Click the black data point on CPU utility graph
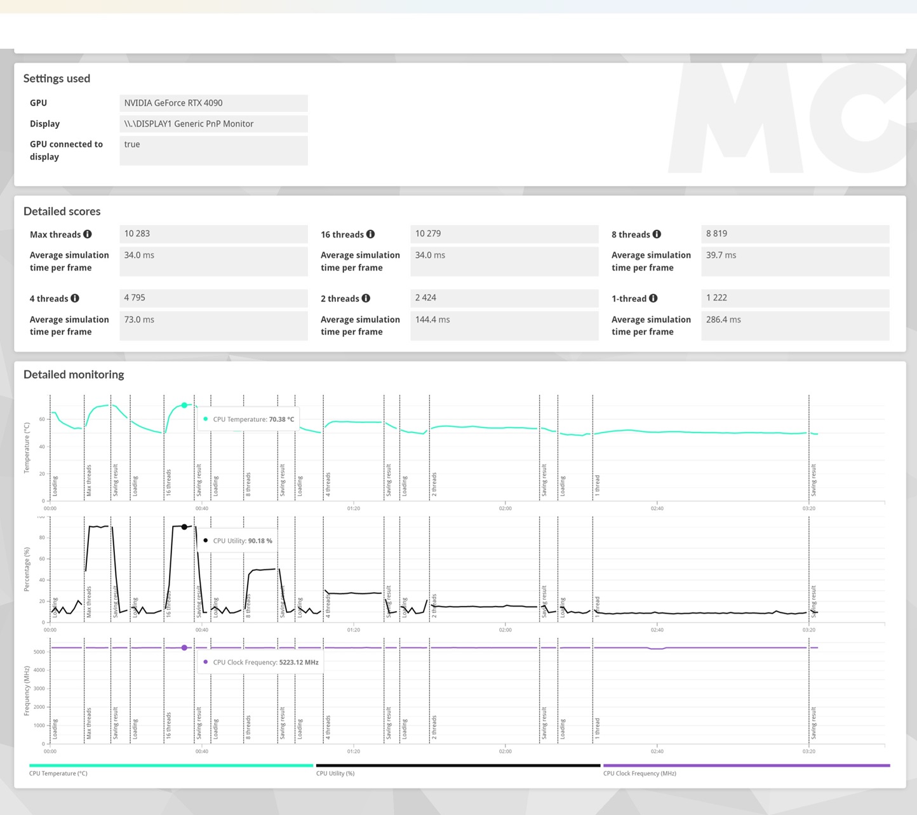The image size is (917, 815). 184,527
